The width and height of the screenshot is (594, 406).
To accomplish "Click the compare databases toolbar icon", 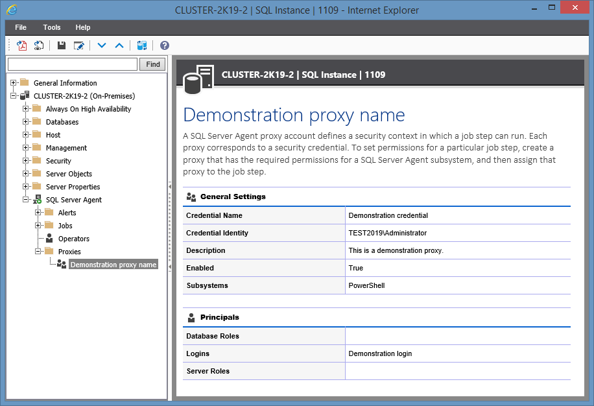I will [142, 45].
